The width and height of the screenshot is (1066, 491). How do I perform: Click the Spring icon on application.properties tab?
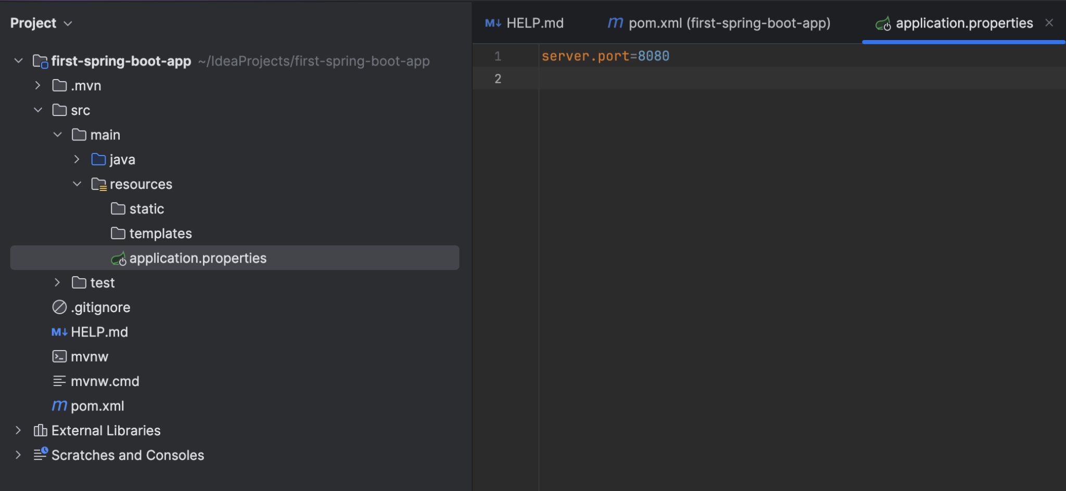point(883,24)
